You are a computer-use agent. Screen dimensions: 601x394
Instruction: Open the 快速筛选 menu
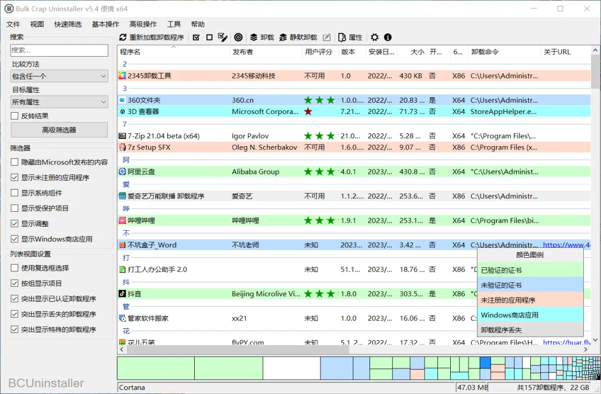click(x=68, y=24)
